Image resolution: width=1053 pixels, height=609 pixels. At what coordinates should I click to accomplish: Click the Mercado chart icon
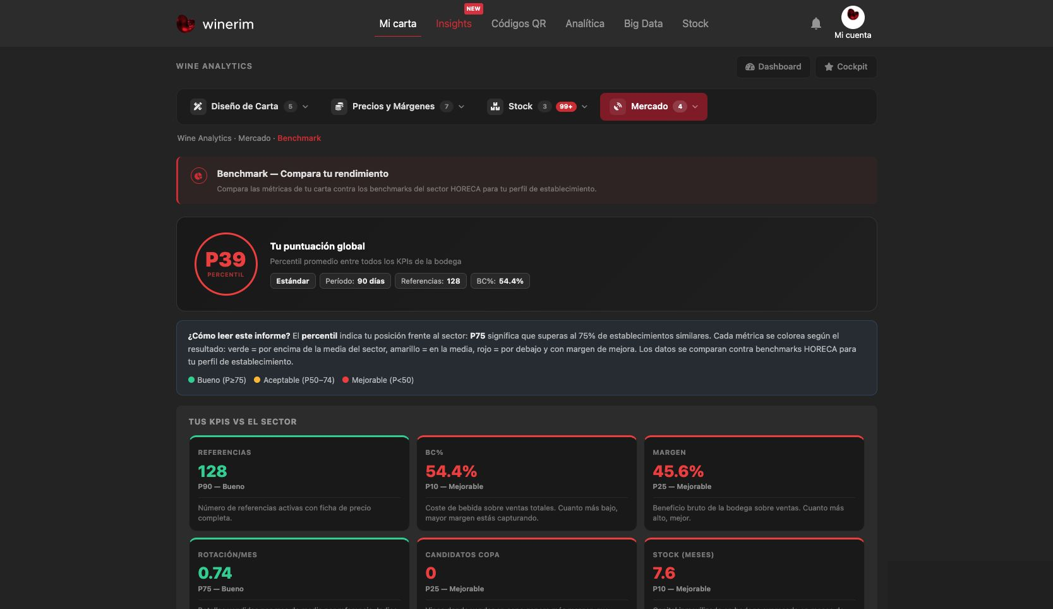(618, 106)
